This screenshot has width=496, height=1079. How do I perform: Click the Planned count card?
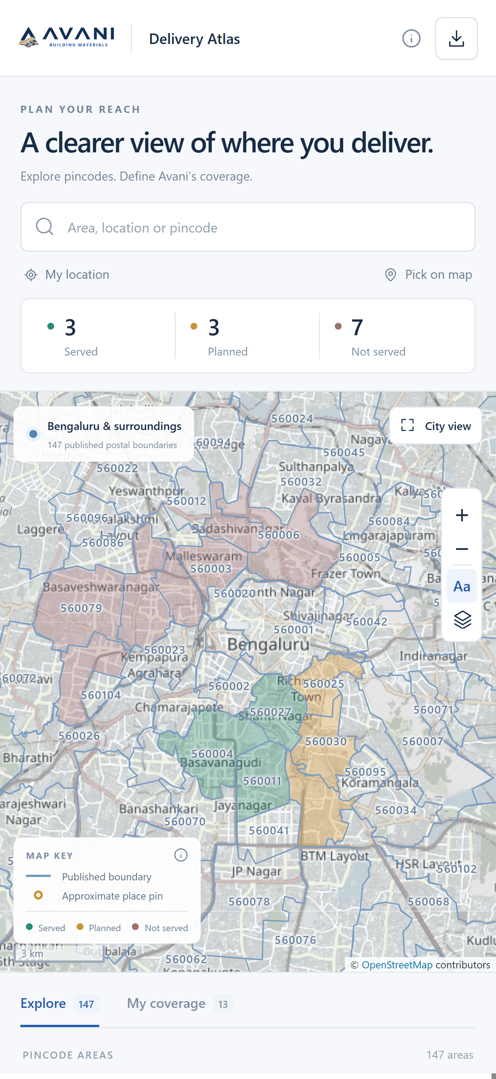(247, 336)
